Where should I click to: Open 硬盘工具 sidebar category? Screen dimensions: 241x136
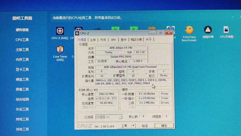[x=22, y=79]
